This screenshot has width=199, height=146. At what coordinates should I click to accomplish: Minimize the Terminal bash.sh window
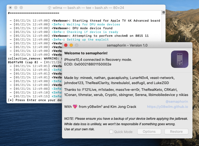pyautogui.click(x=16, y=8)
